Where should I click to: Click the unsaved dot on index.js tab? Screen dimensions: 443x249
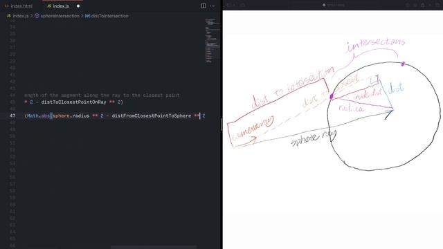pyautogui.click(x=78, y=6)
